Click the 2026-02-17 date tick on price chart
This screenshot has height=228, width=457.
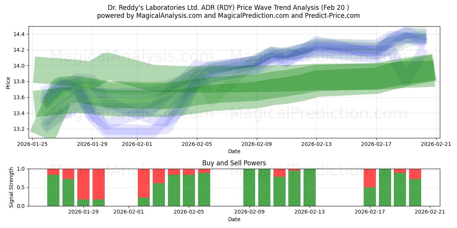click(x=376, y=144)
